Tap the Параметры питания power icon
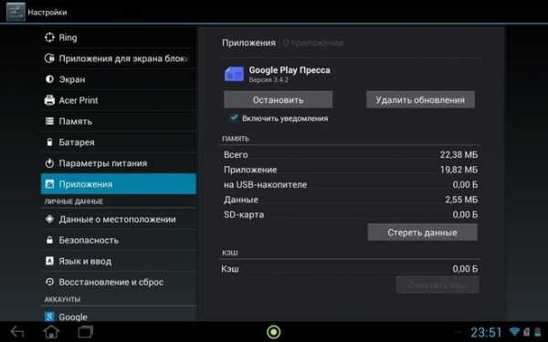The image size is (548, 342). [x=49, y=163]
